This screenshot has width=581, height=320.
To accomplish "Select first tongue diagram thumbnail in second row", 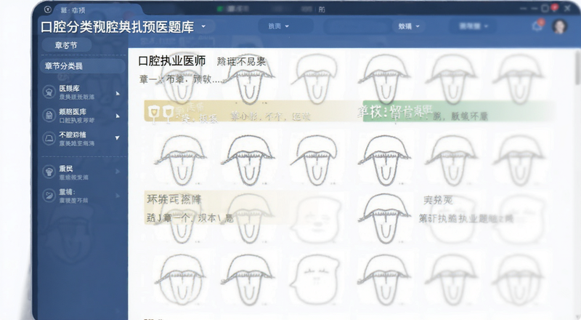I will (x=180, y=159).
